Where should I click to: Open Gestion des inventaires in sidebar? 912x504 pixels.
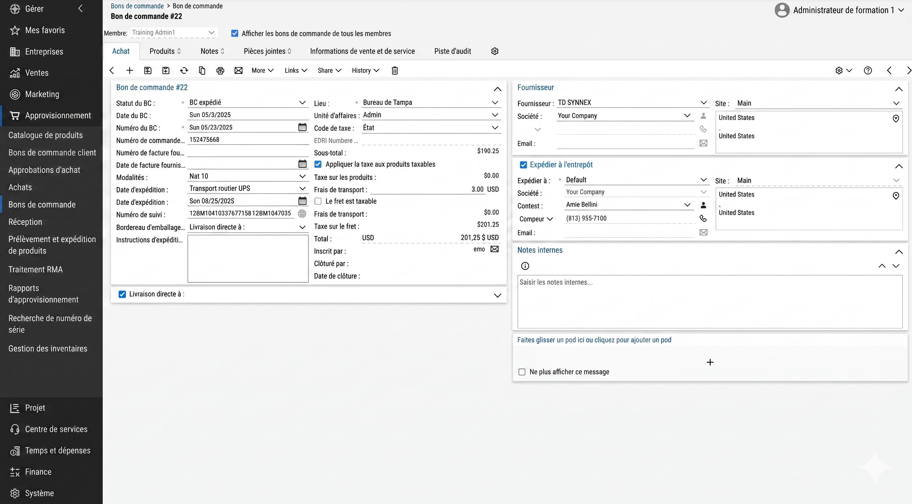pos(48,349)
